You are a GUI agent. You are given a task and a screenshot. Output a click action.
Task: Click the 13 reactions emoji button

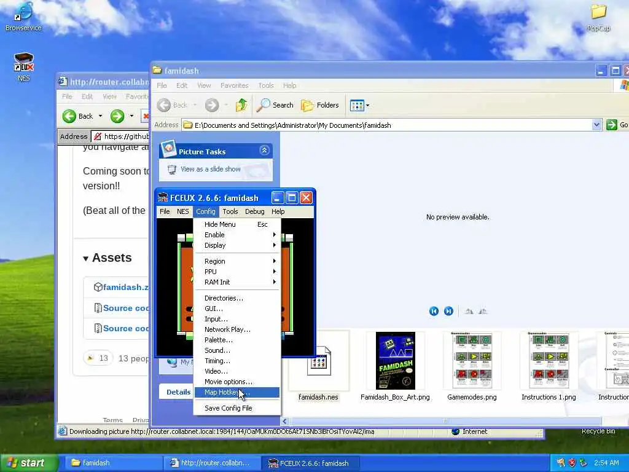tap(98, 358)
